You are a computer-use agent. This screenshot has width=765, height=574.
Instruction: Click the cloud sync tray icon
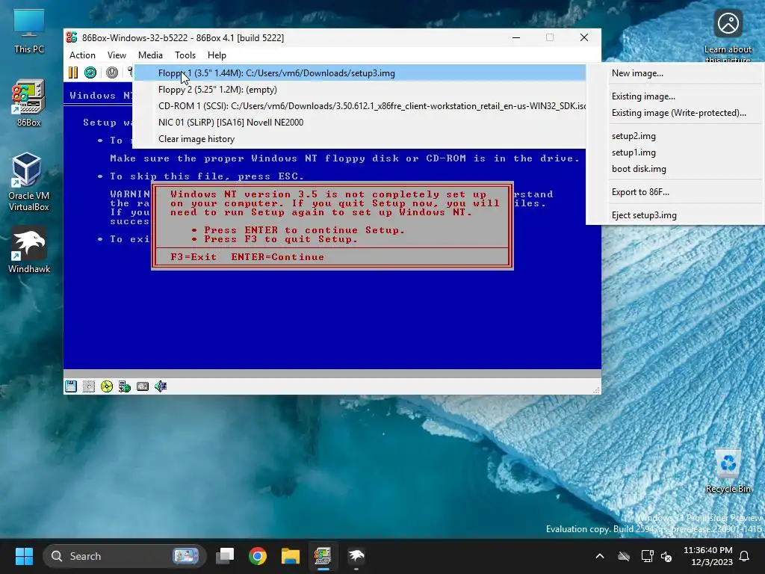(624, 556)
